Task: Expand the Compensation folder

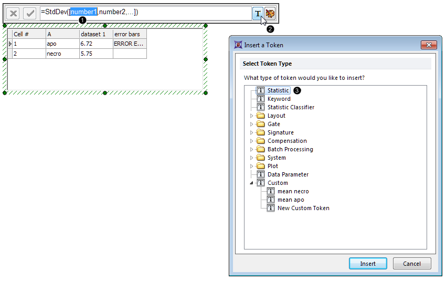Action: [251, 141]
